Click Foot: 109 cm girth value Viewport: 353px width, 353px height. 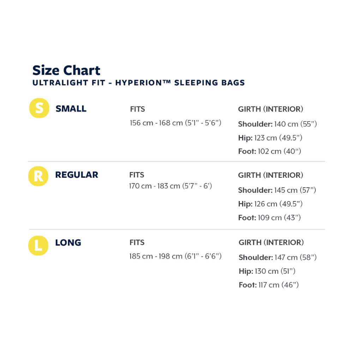270,218
